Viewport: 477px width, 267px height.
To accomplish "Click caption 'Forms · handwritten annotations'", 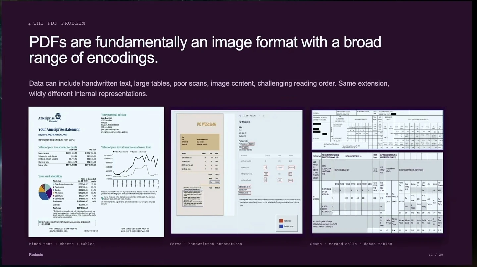I will click(206, 244).
